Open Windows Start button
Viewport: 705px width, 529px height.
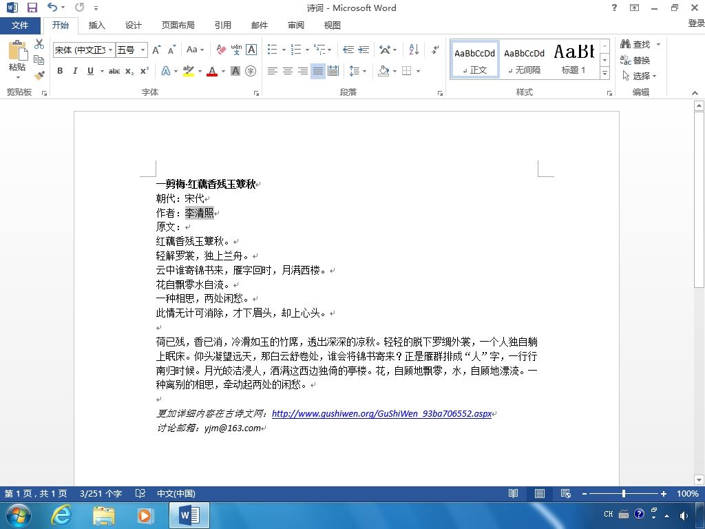pos(19,515)
